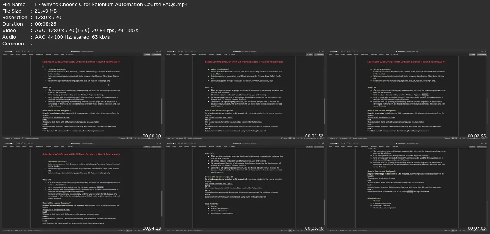
Task: Click 'Also Includes-' heading in the 00:05:40 frame
Action: pos(212,203)
